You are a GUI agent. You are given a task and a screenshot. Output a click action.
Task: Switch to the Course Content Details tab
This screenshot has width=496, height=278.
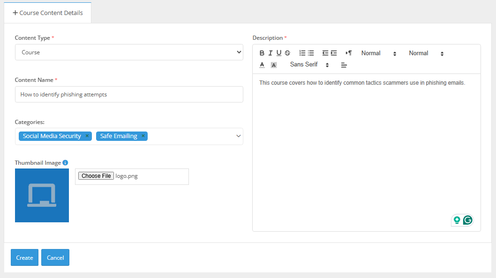[47, 13]
